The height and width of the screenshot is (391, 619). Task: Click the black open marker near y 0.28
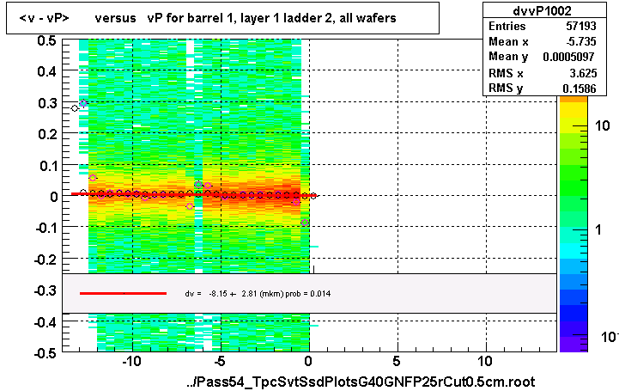click(75, 108)
